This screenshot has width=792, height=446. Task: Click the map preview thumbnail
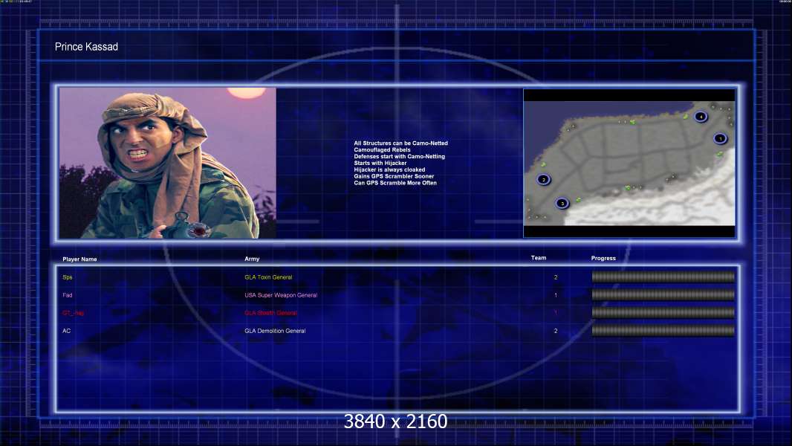point(629,163)
